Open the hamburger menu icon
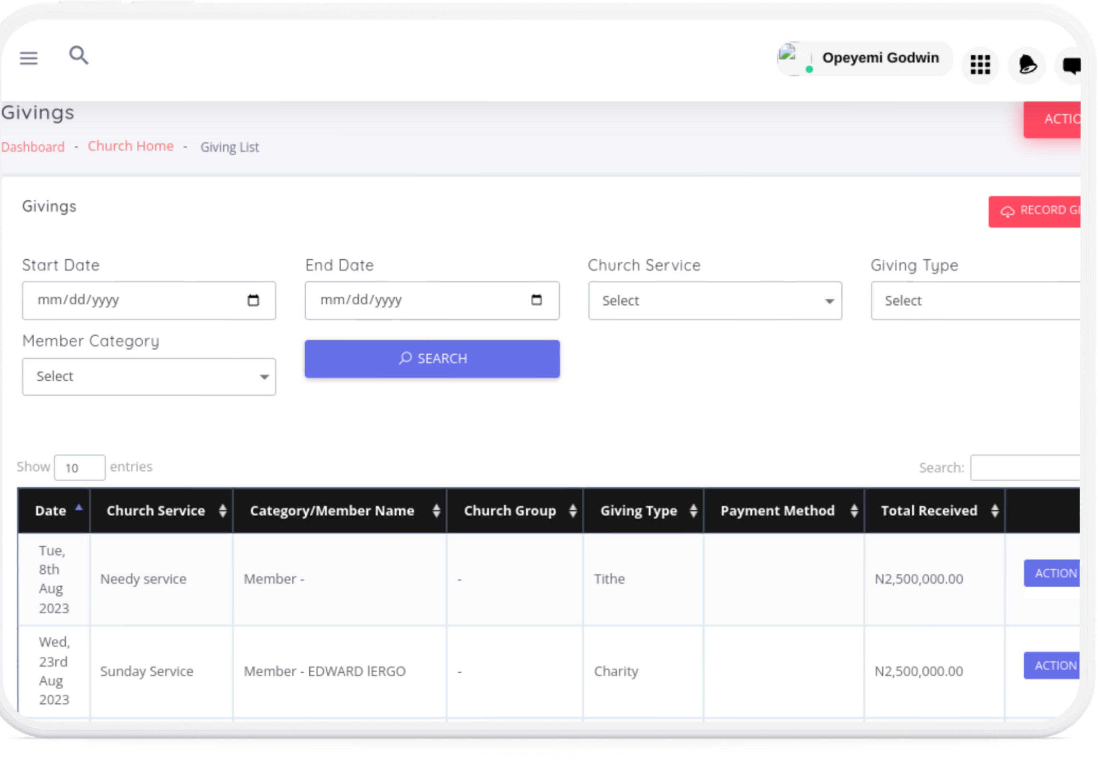The height and width of the screenshot is (778, 1098). 29,58
